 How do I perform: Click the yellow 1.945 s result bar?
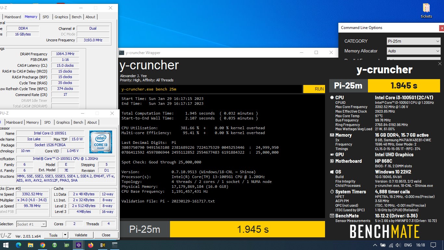point(247,229)
